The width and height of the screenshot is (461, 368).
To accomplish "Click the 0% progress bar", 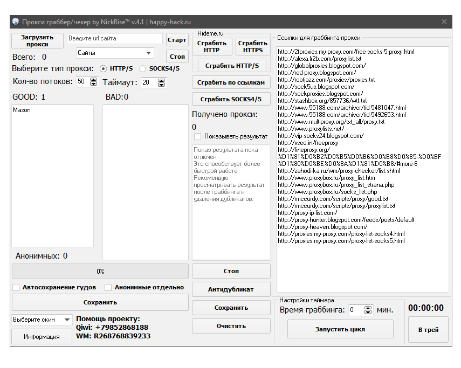I will tap(100, 271).
